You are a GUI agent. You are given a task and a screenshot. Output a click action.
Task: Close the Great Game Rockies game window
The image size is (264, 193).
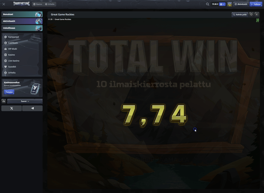(x=256, y=15)
